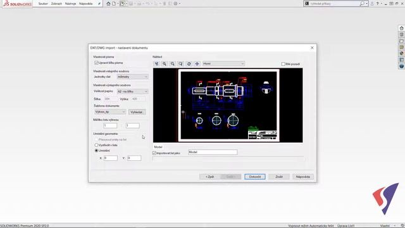Open preview view orientation dropdown
This screenshot has width=405, height=228.
[x=223, y=63]
